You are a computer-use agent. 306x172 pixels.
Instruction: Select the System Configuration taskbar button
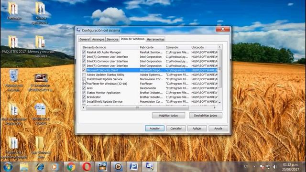point(149,167)
